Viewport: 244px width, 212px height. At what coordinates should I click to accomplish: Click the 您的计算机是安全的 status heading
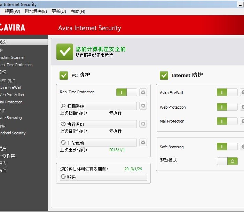(101, 49)
